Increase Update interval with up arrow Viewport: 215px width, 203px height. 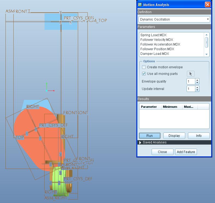[x=197, y=88]
